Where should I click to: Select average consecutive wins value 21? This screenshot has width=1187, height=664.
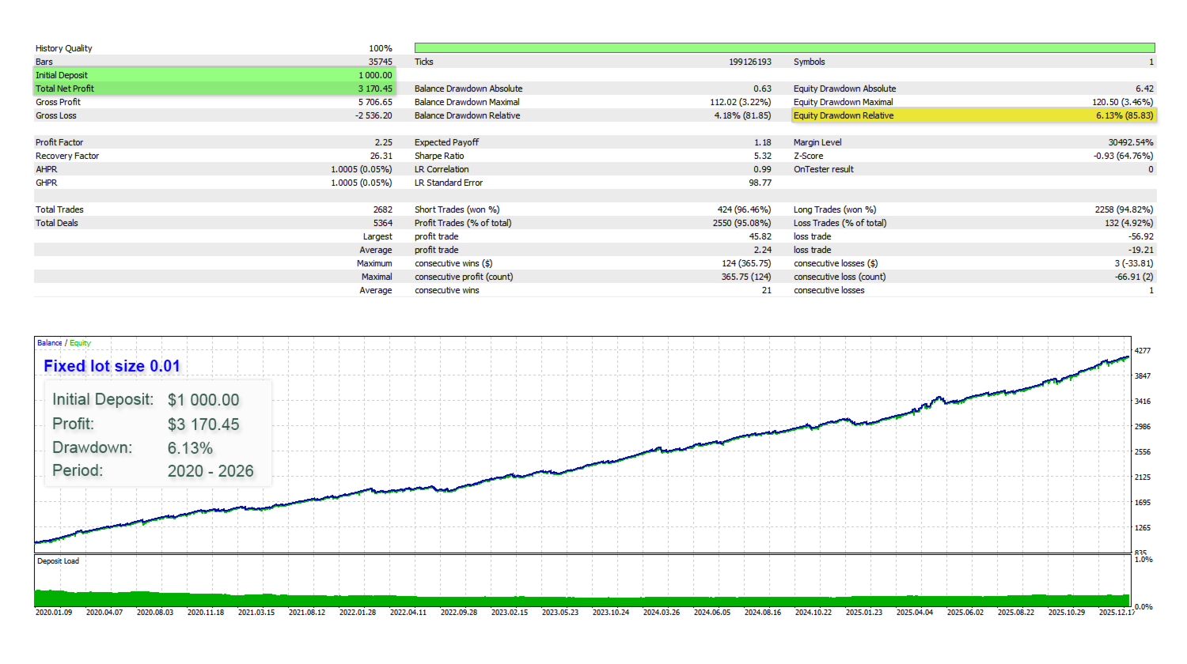[766, 290]
